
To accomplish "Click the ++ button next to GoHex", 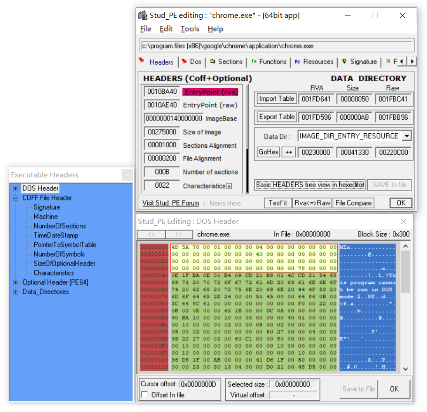I will [x=289, y=152].
